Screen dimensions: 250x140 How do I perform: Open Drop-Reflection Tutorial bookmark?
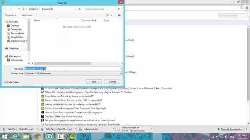69,96
